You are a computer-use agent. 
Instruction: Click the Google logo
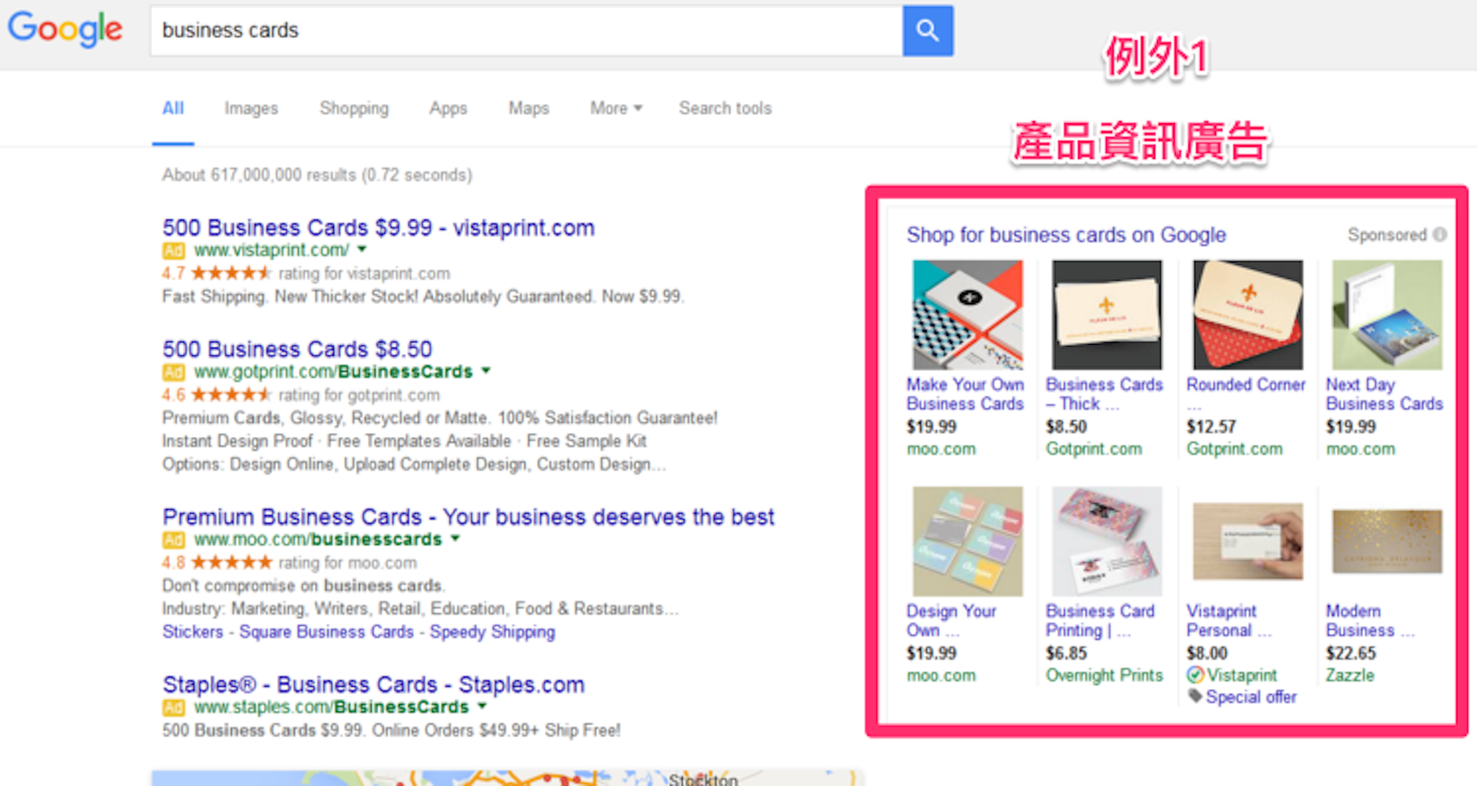pos(65,29)
